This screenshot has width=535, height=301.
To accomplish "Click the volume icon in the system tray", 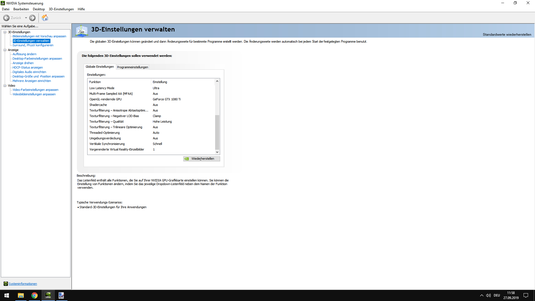I will [488, 295].
